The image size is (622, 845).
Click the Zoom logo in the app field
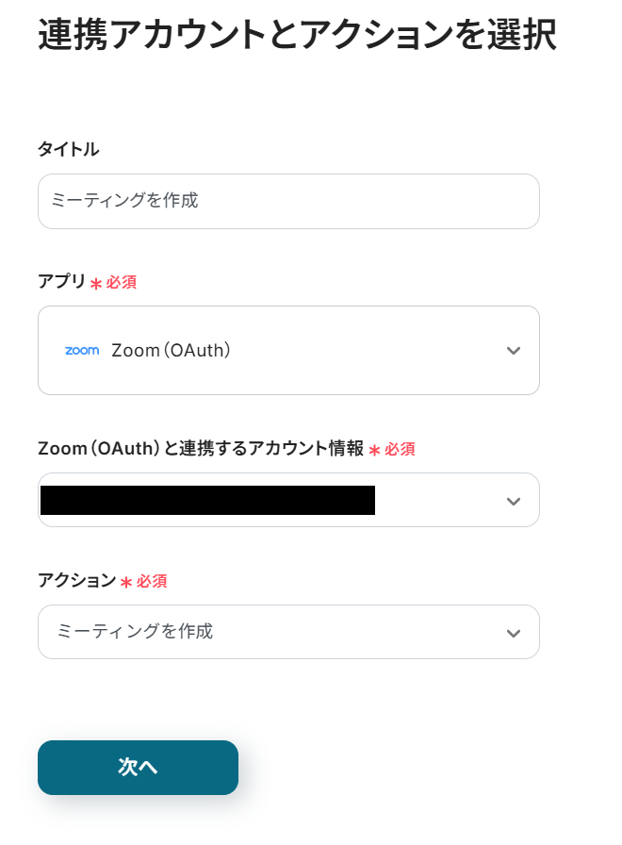(x=82, y=350)
